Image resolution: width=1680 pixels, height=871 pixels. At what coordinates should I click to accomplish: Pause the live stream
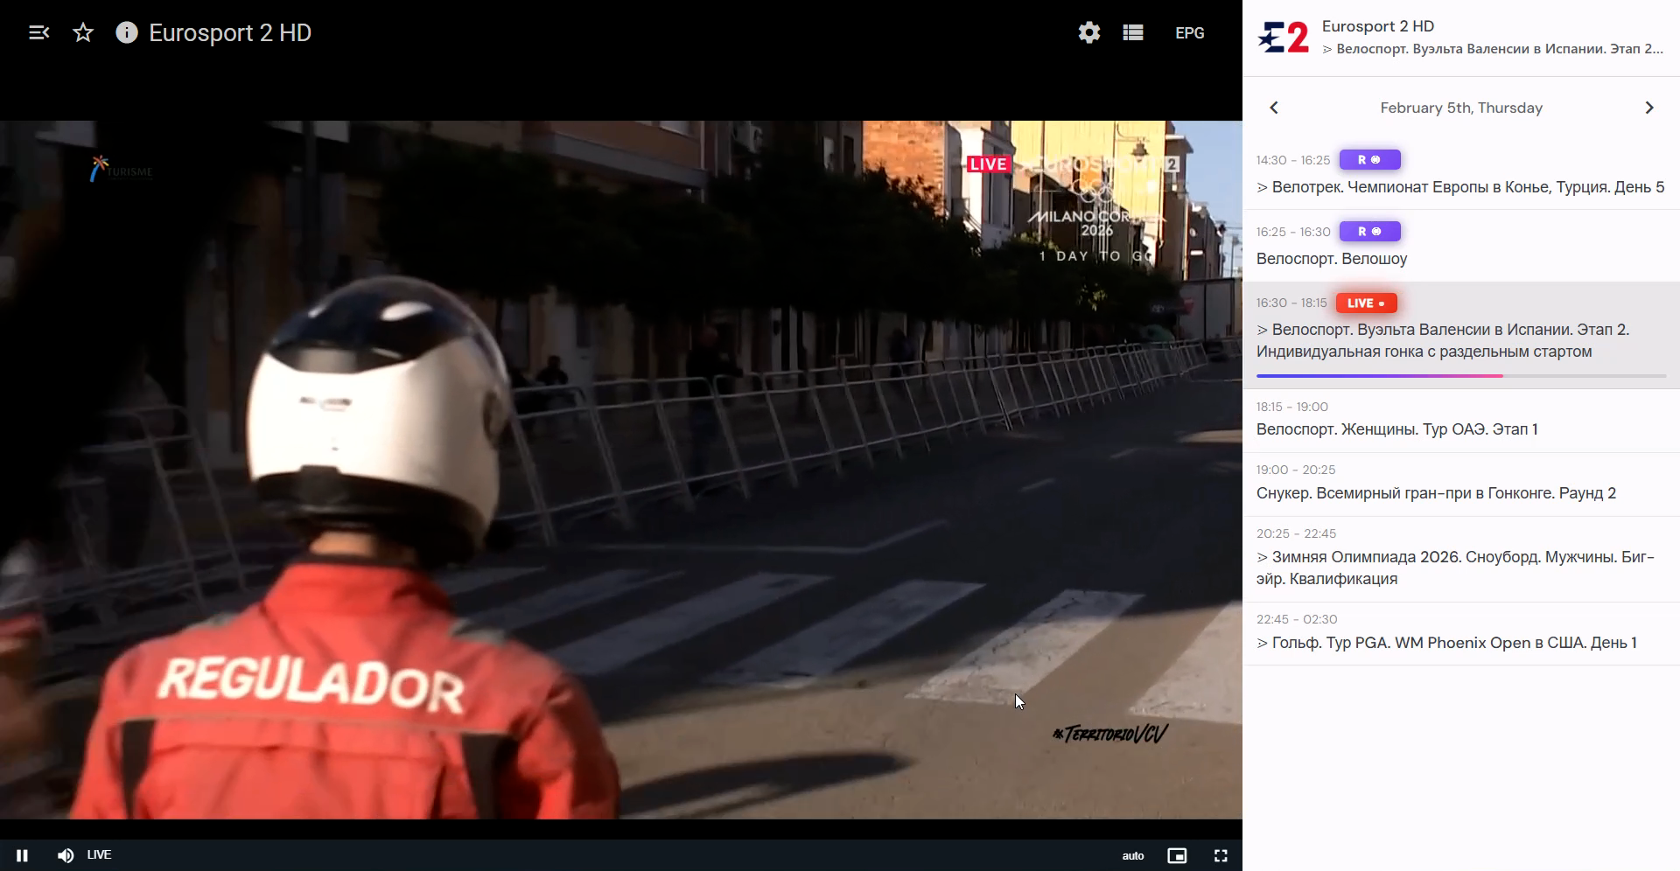click(23, 855)
